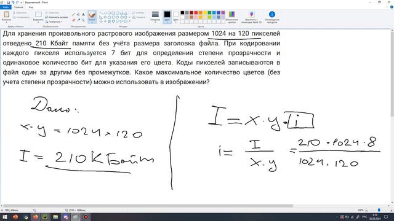Pick the red color swatch
Viewport: 394px width, 221px height.
(196, 13)
